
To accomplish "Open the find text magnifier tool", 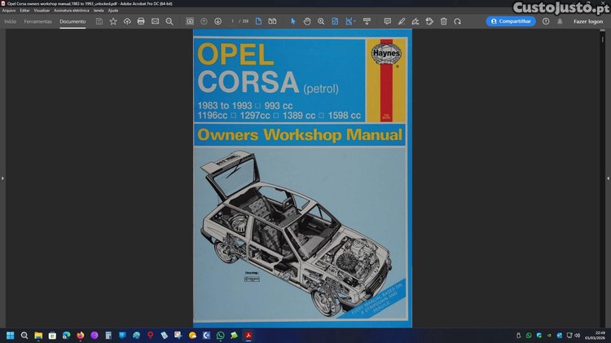I will click(169, 21).
